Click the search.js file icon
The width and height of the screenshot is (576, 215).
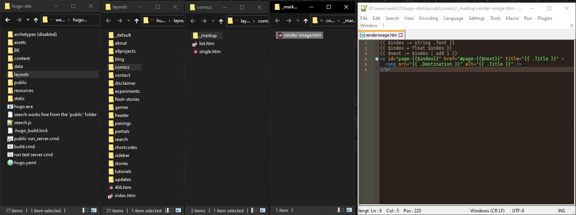(10, 123)
